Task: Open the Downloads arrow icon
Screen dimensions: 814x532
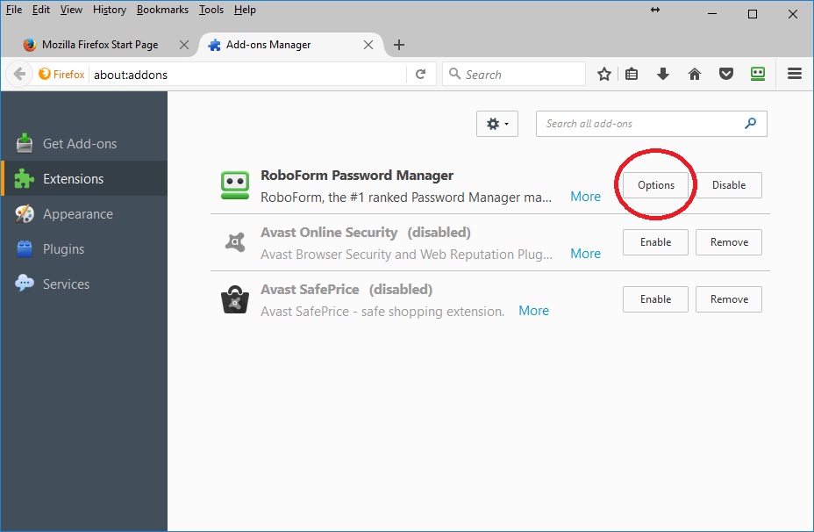Action: point(663,75)
